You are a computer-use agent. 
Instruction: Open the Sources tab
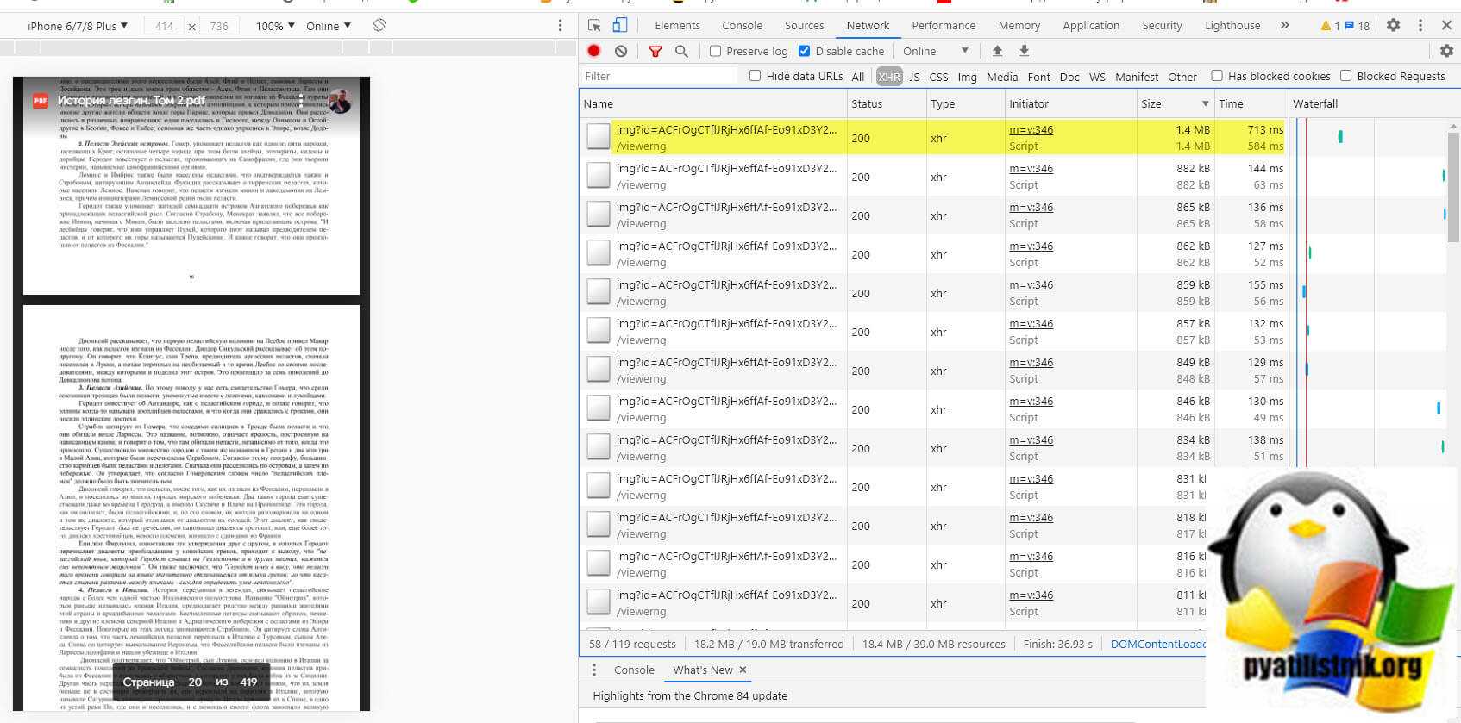tap(804, 25)
